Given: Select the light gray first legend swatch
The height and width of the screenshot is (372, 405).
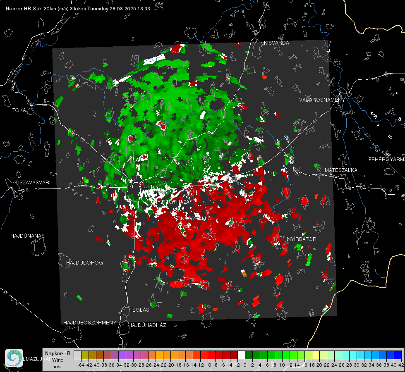Looking at the screenshot, I should pos(77,355).
